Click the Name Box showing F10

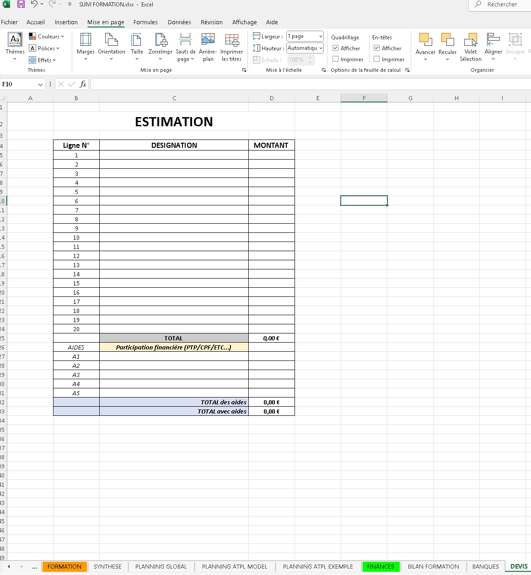pyautogui.click(x=18, y=84)
